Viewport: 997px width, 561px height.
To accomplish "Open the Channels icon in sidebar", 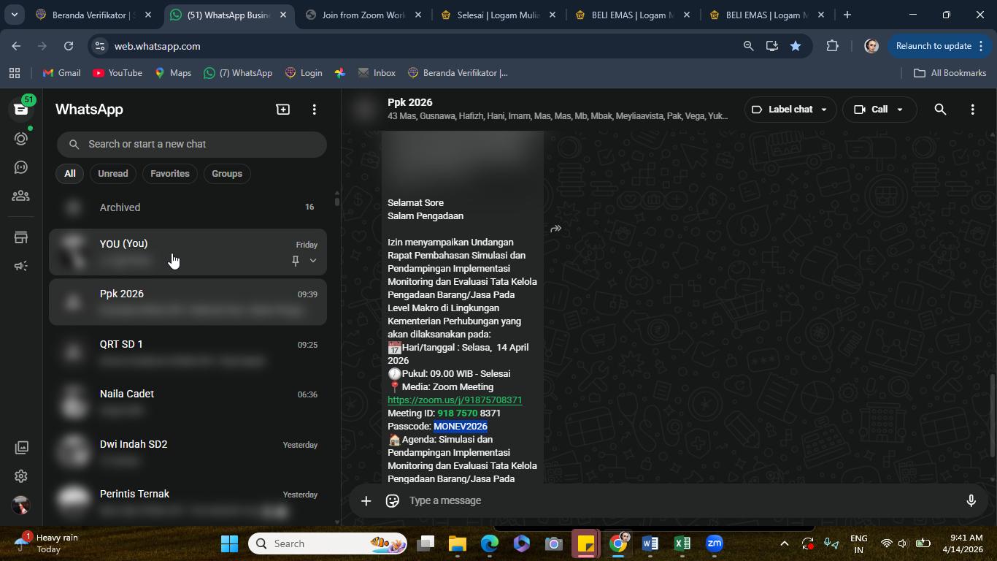I will [x=21, y=167].
